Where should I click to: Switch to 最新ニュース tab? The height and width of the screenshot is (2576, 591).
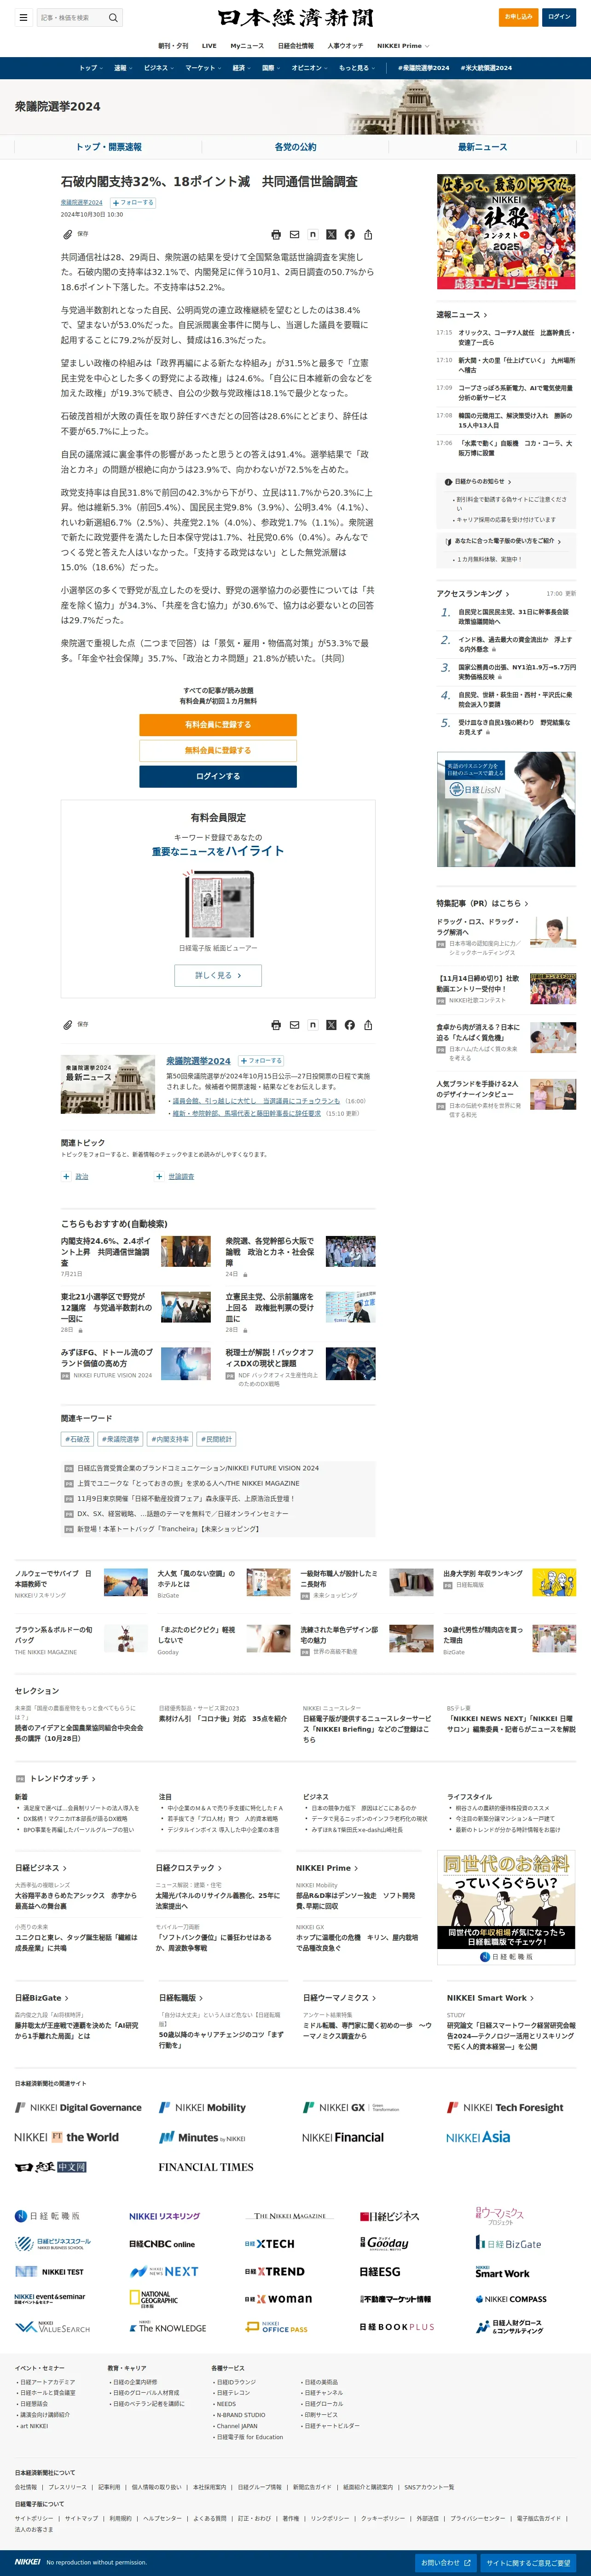tap(482, 147)
